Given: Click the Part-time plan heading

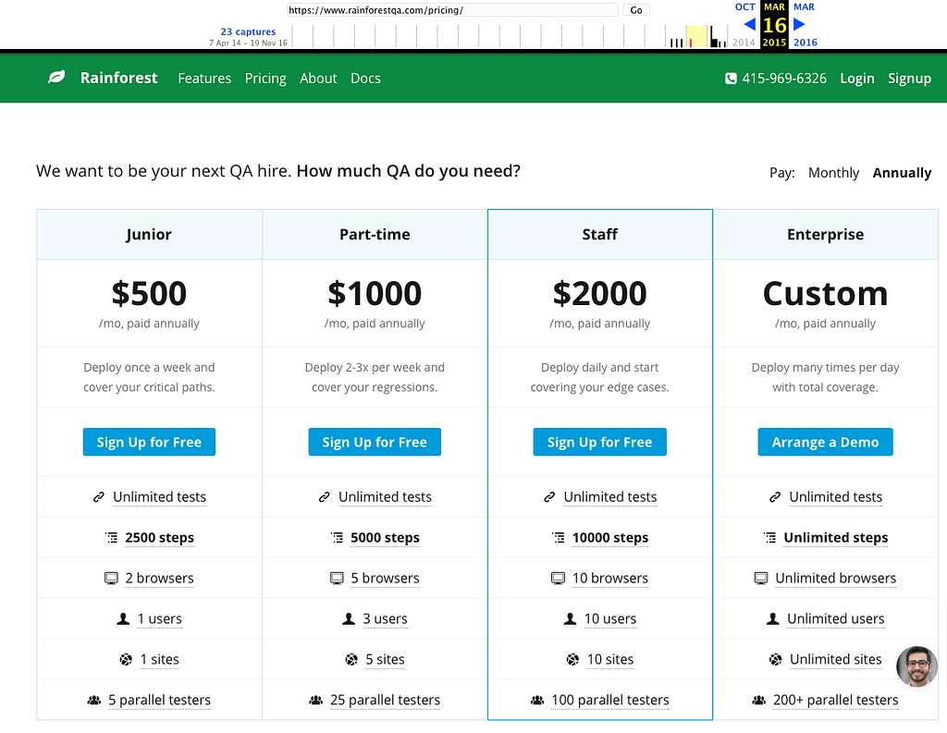Looking at the screenshot, I should 375,234.
